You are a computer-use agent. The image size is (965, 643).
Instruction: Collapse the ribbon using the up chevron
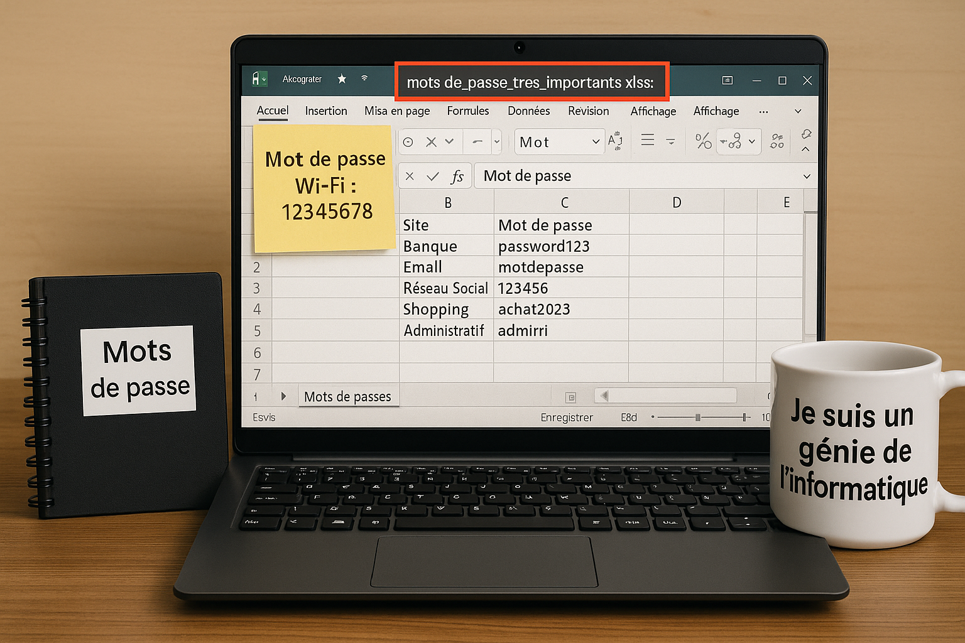pyautogui.click(x=805, y=149)
